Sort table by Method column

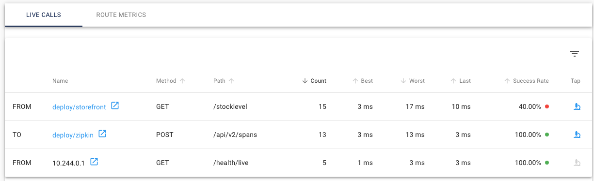pos(170,81)
